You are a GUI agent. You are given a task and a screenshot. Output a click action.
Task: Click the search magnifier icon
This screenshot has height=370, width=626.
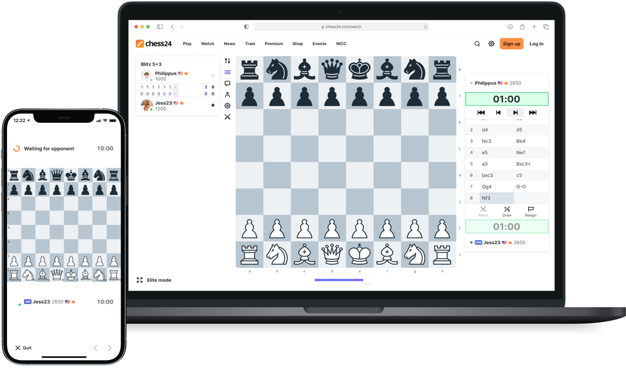click(x=477, y=44)
